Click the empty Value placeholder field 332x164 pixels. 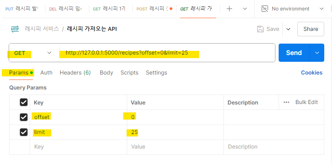[x=175, y=147]
